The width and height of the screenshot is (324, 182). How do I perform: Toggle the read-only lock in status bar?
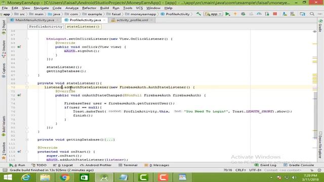pyautogui.click(x=312, y=170)
